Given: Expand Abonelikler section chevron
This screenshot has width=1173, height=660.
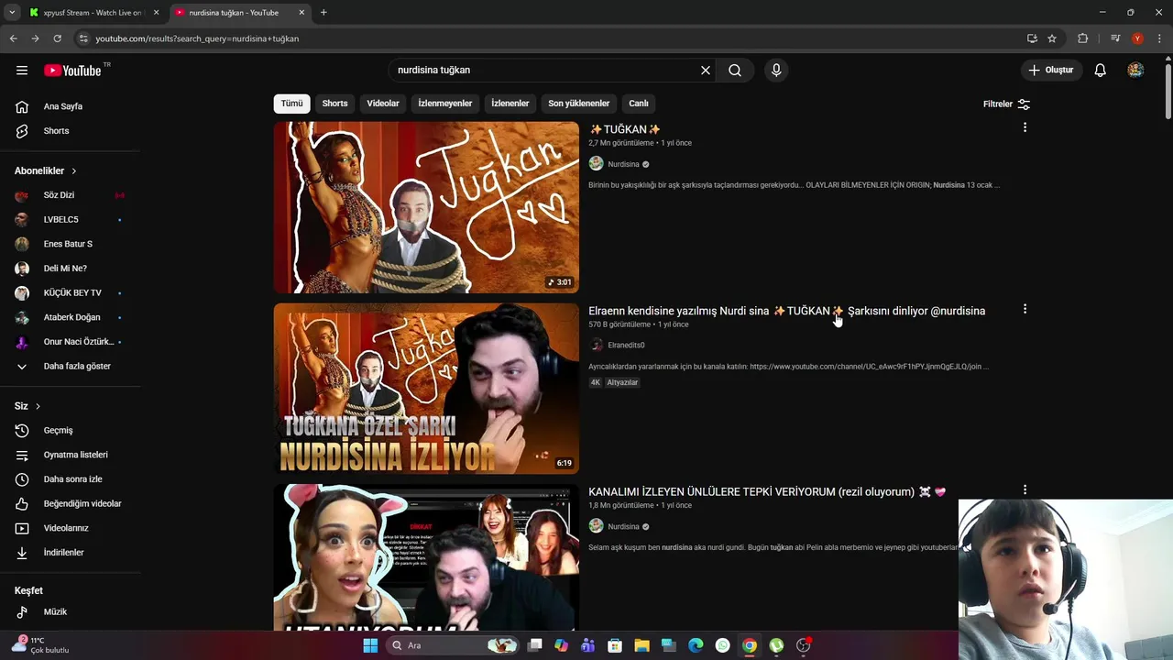Looking at the screenshot, I should [74, 171].
